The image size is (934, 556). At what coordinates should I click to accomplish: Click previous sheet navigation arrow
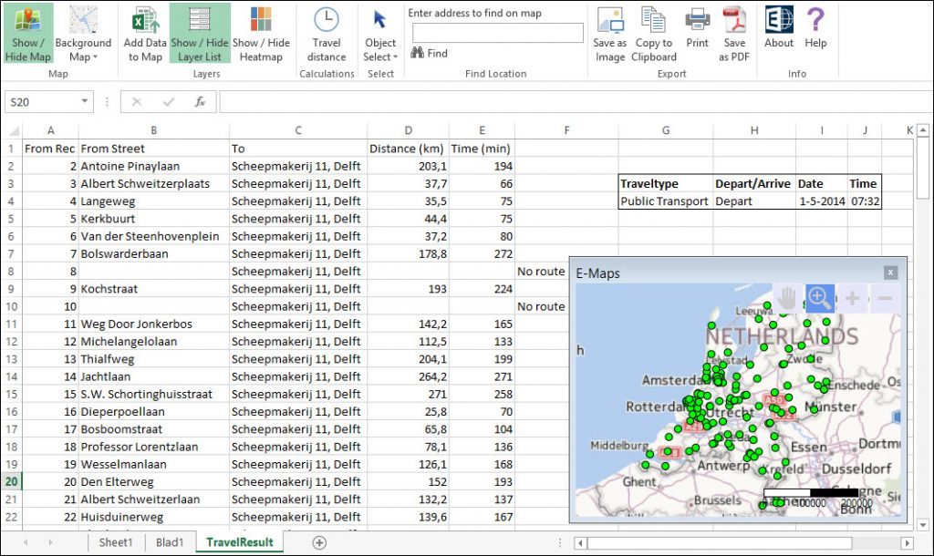26,542
